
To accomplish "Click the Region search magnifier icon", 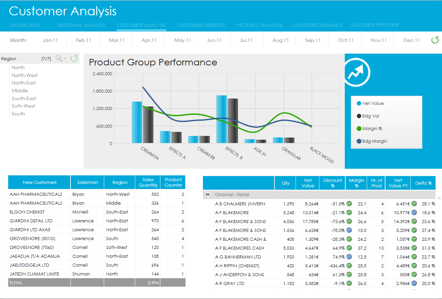I will pyautogui.click(x=59, y=59).
